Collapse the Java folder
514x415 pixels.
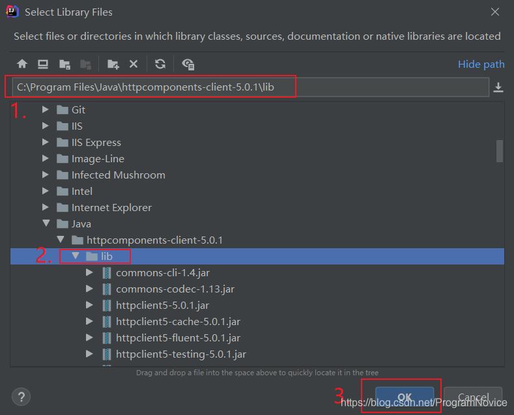click(x=46, y=223)
